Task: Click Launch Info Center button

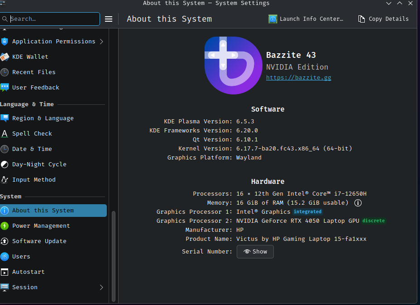Action: 306,19
